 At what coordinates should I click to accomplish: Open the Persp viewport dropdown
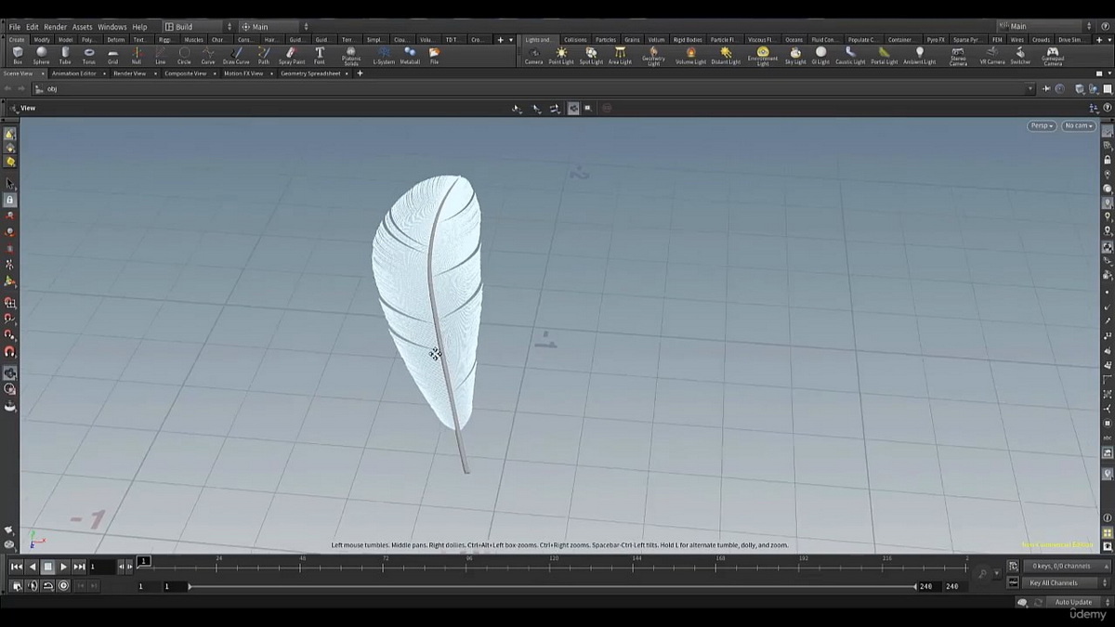1042,125
